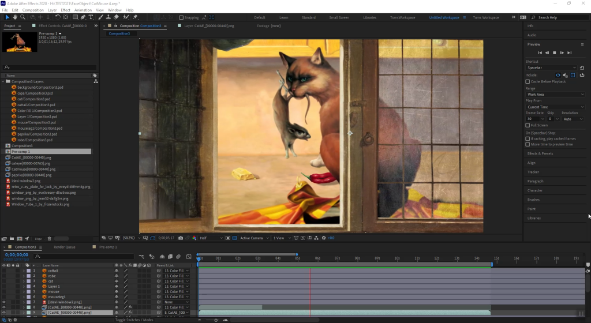
Task: Step to next frame in Preview
Action: [562, 52]
